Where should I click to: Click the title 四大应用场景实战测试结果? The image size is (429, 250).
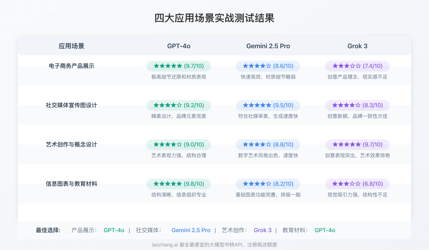[x=214, y=19]
